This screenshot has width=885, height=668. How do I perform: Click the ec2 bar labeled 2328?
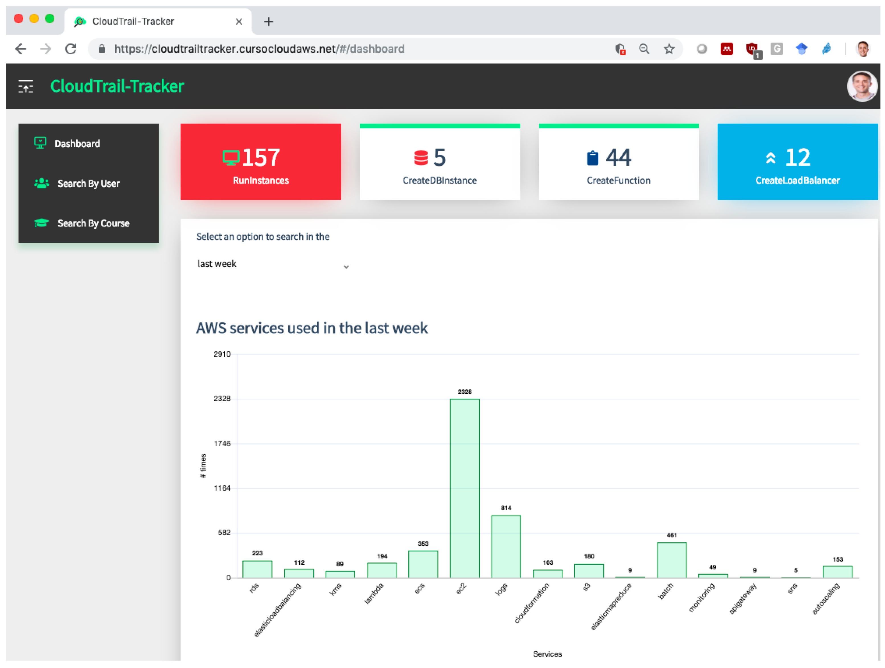pos(465,488)
